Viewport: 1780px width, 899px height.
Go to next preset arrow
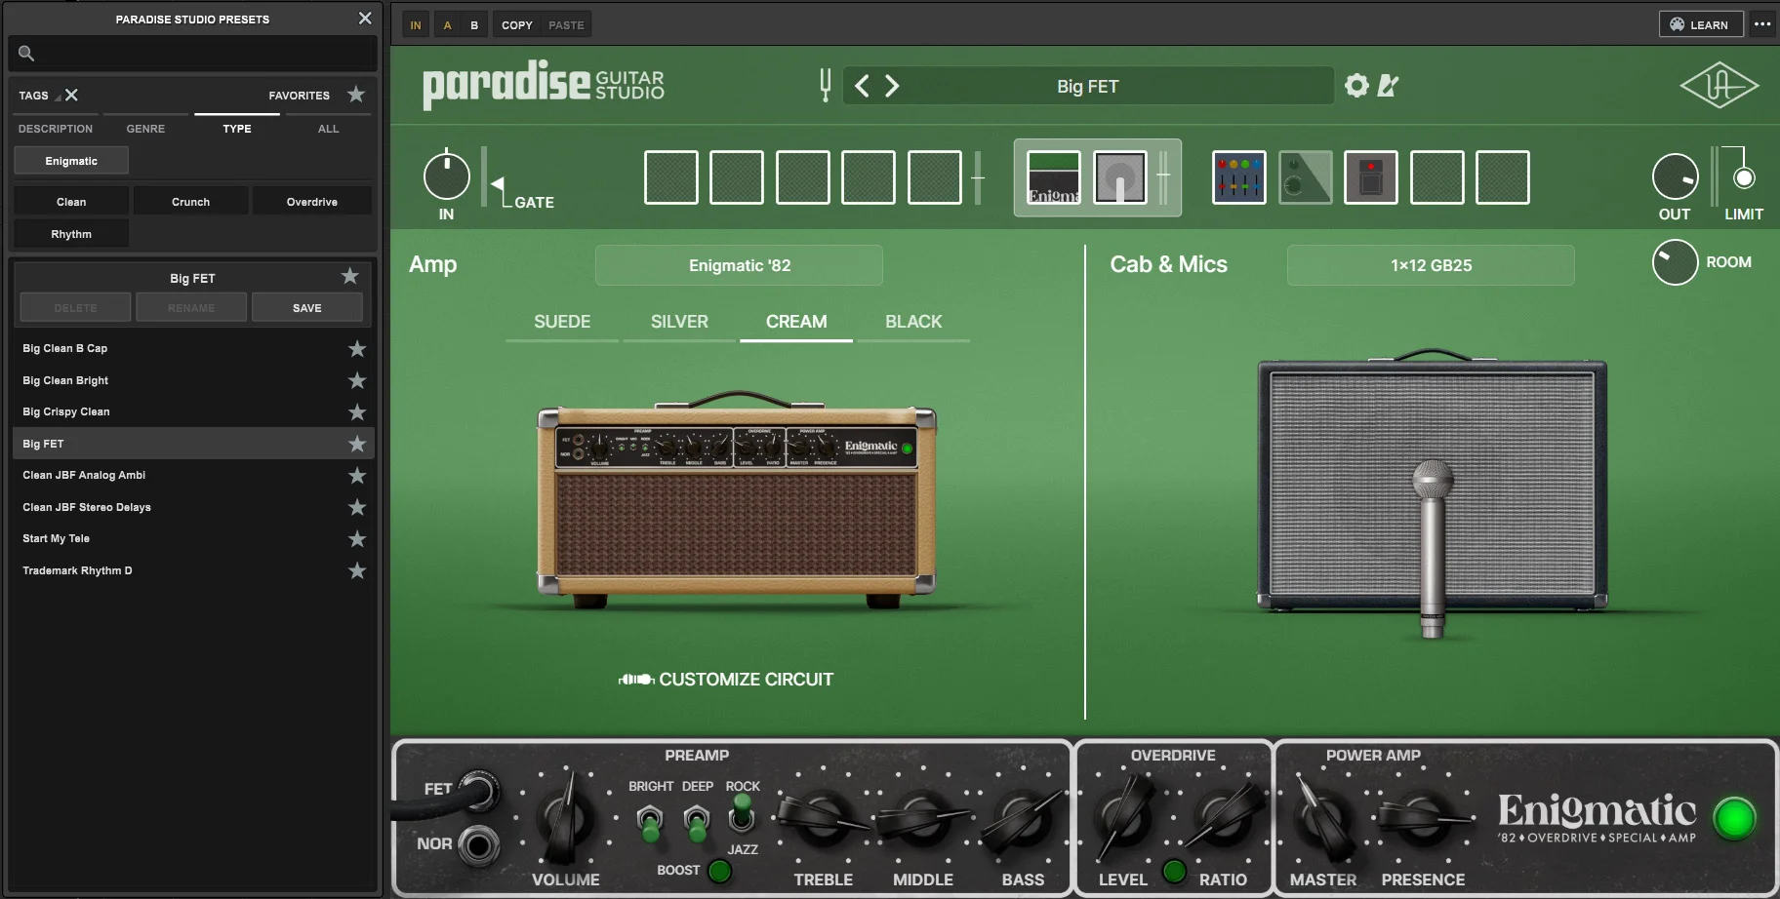pos(892,86)
